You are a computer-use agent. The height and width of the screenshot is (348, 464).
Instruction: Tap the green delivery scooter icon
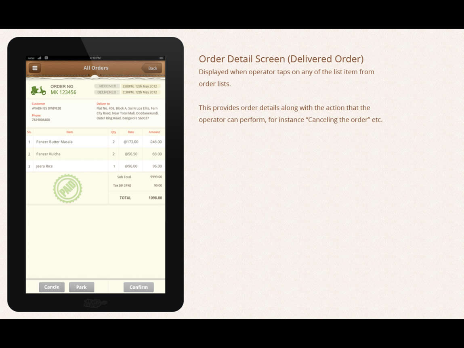point(38,90)
